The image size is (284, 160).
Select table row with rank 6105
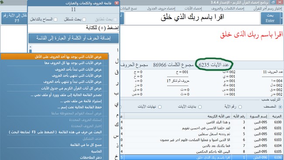(x=202, y=152)
